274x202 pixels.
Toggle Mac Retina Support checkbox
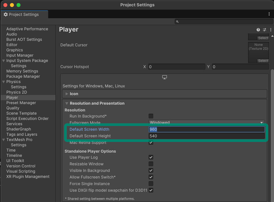tap(151, 143)
